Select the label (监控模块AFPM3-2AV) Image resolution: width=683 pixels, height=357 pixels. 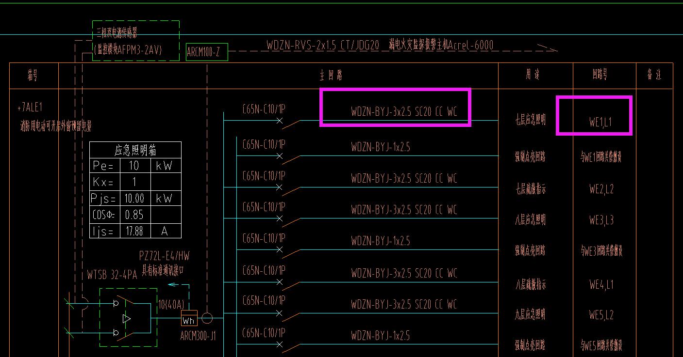(128, 49)
